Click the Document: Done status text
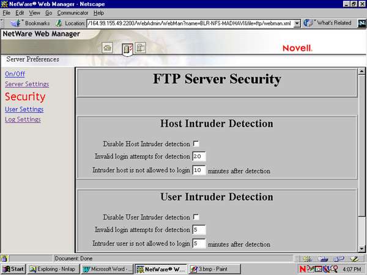Viewport: 367px width, 275px height. click(x=73, y=258)
